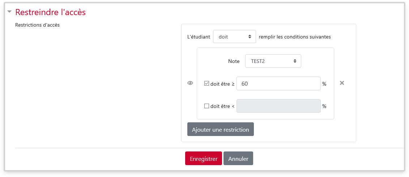Click the L'étudiant label text
The width and height of the screenshot is (409, 177).
199,37
